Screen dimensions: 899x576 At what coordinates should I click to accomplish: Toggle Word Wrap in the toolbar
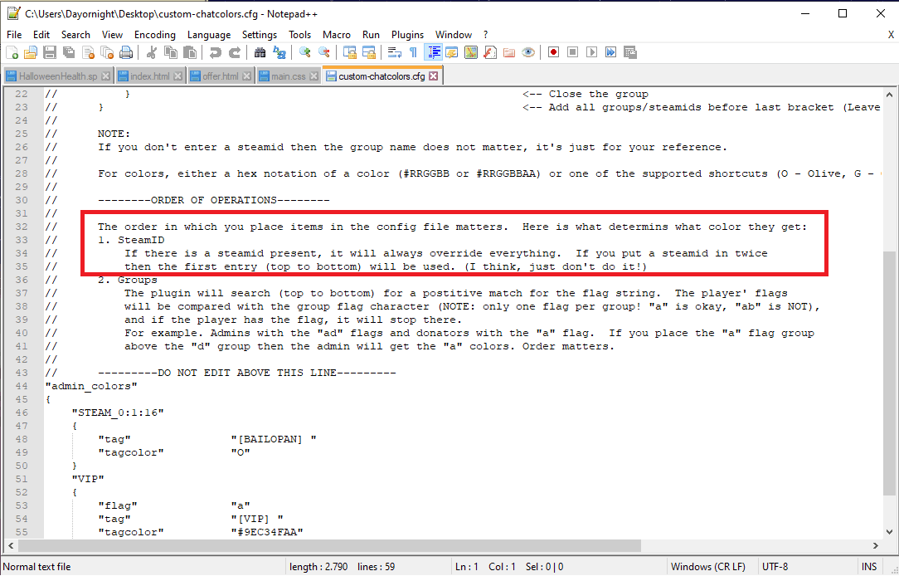click(x=394, y=52)
